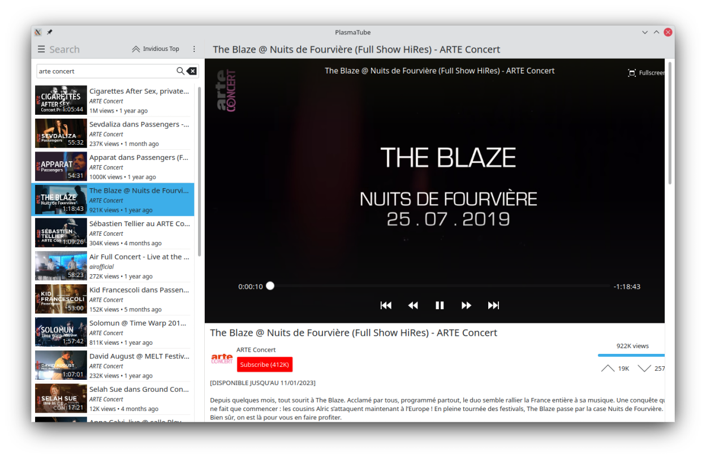Dislike the video with downvote arrow
This screenshot has height=459, width=706.
pyautogui.click(x=644, y=369)
